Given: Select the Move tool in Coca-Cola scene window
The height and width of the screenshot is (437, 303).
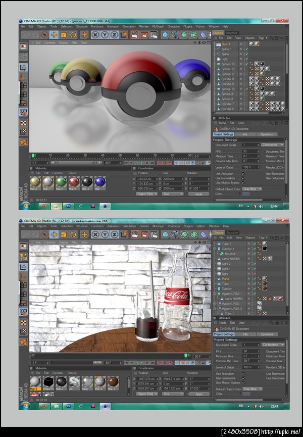Looking at the screenshot, I should pos(54,234).
